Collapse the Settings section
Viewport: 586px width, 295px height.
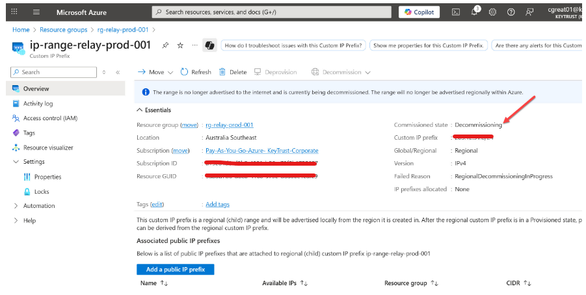16,162
